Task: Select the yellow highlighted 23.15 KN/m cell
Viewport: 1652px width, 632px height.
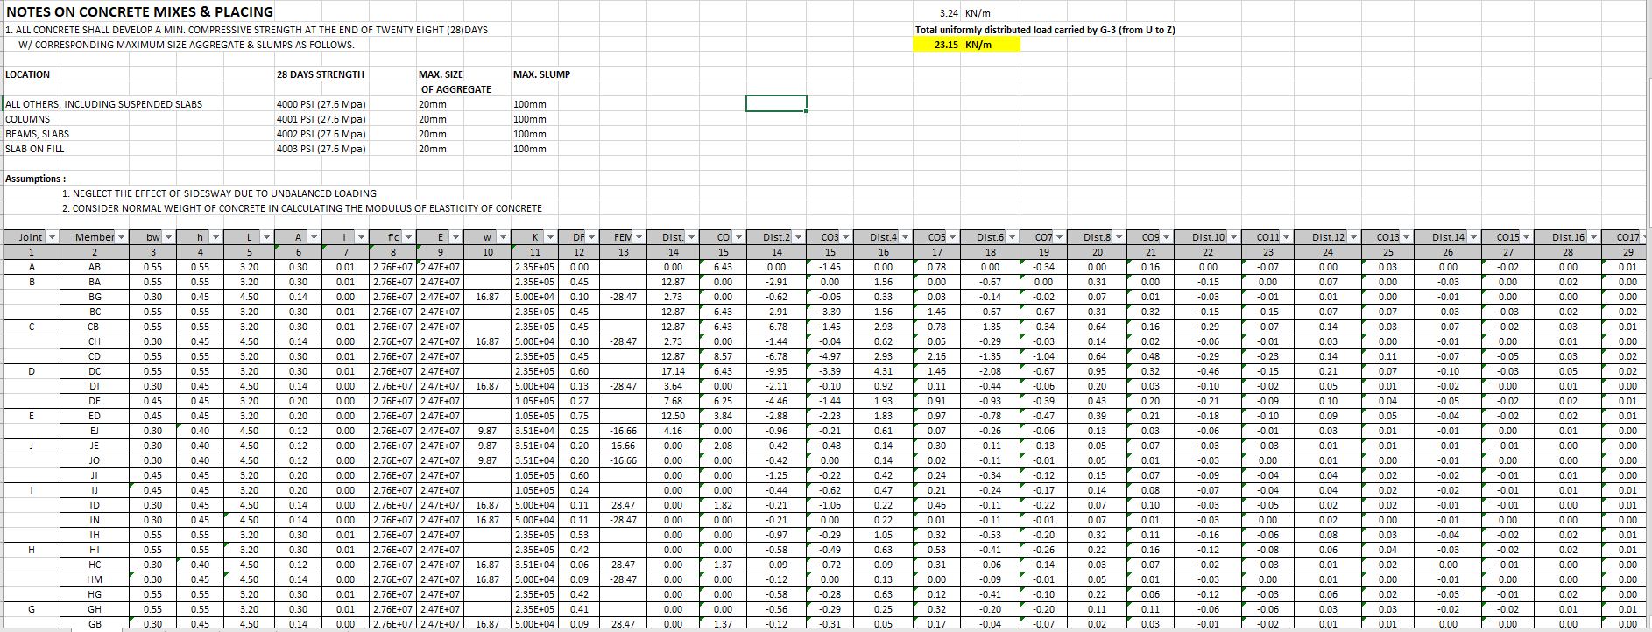Action: click(965, 45)
